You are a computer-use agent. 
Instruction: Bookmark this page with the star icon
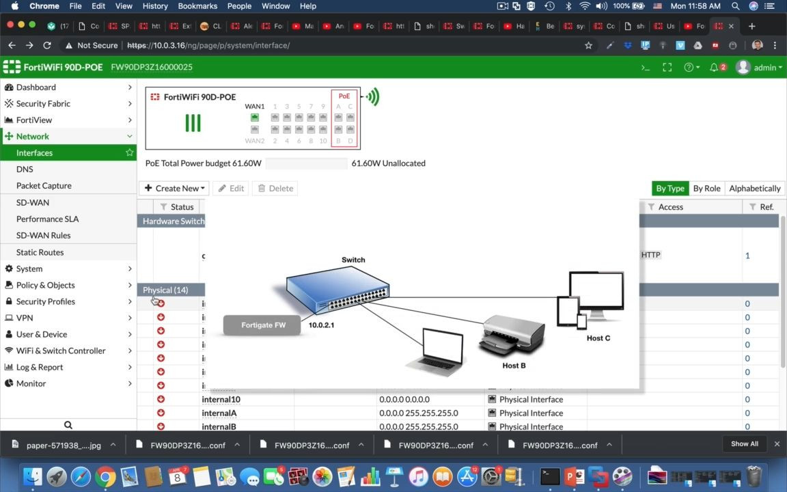pyautogui.click(x=588, y=46)
